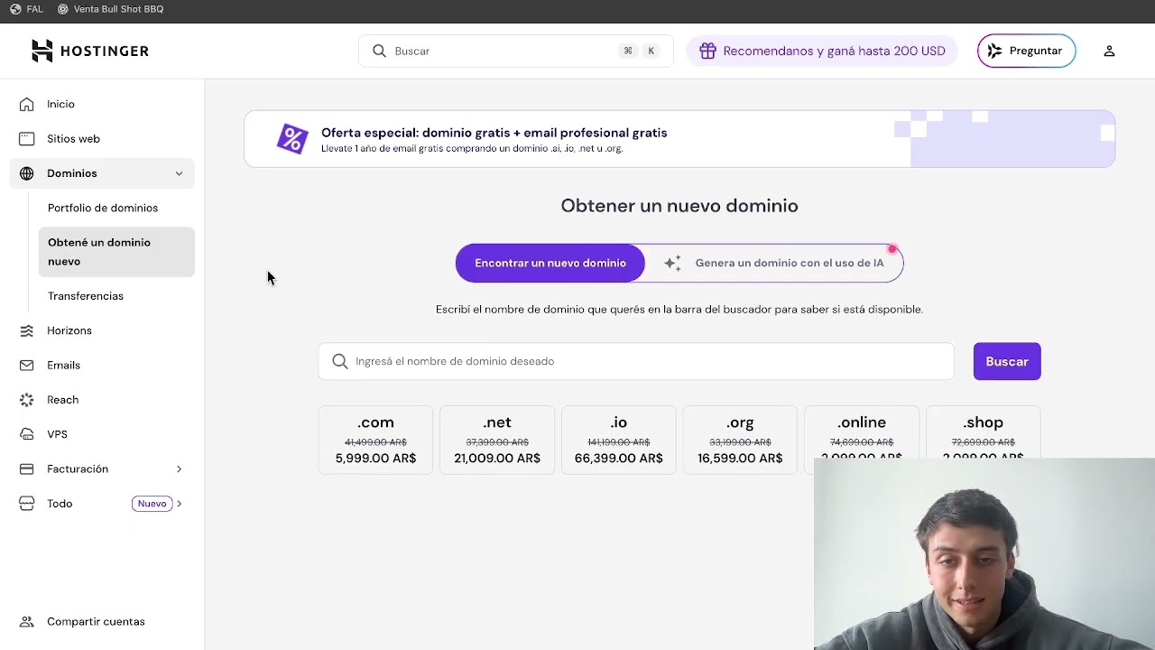Viewport: 1155px width, 650px height.
Task: Collapse the Dominios section chevron
Action: tap(179, 173)
